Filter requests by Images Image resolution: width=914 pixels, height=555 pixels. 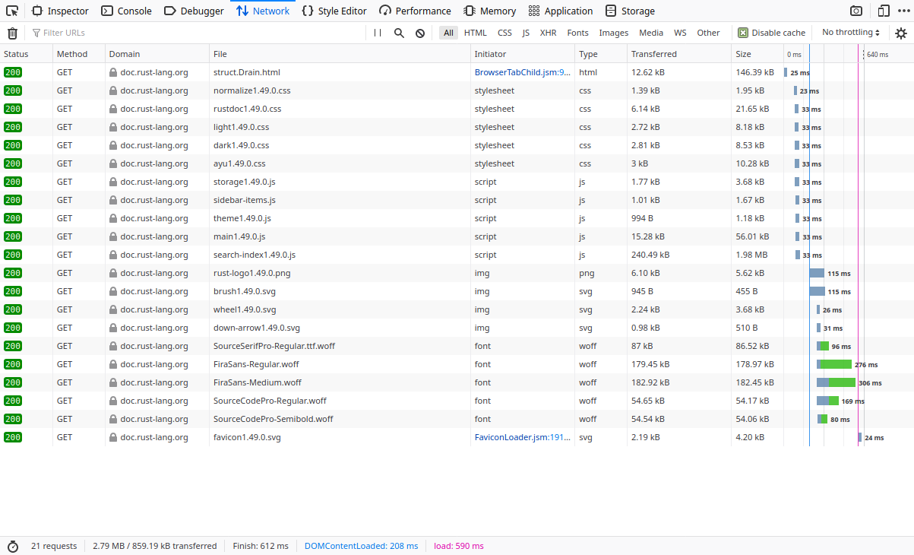(x=613, y=33)
